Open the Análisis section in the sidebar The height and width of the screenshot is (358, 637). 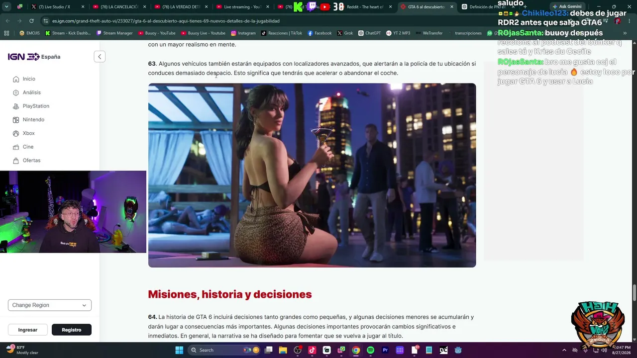[31, 92]
